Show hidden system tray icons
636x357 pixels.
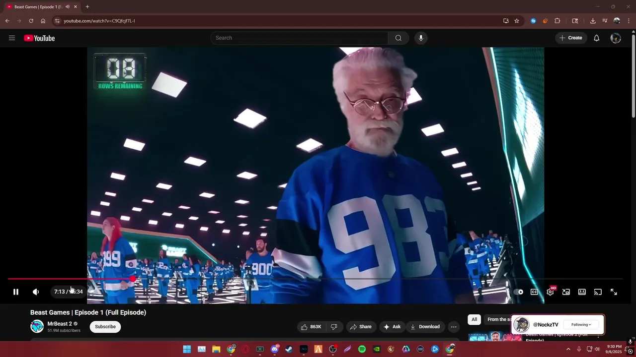coord(568,349)
